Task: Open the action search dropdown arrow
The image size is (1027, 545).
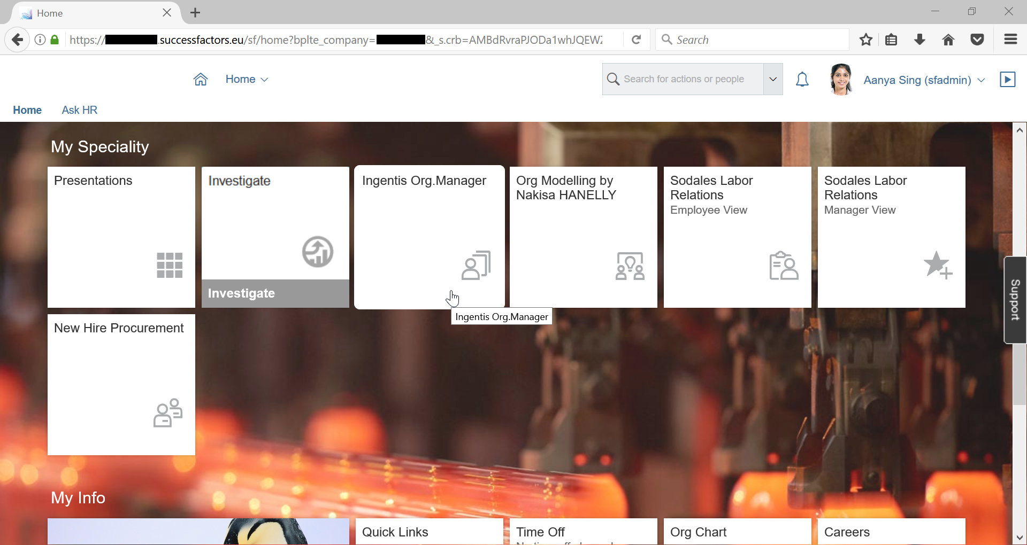Action: point(772,79)
